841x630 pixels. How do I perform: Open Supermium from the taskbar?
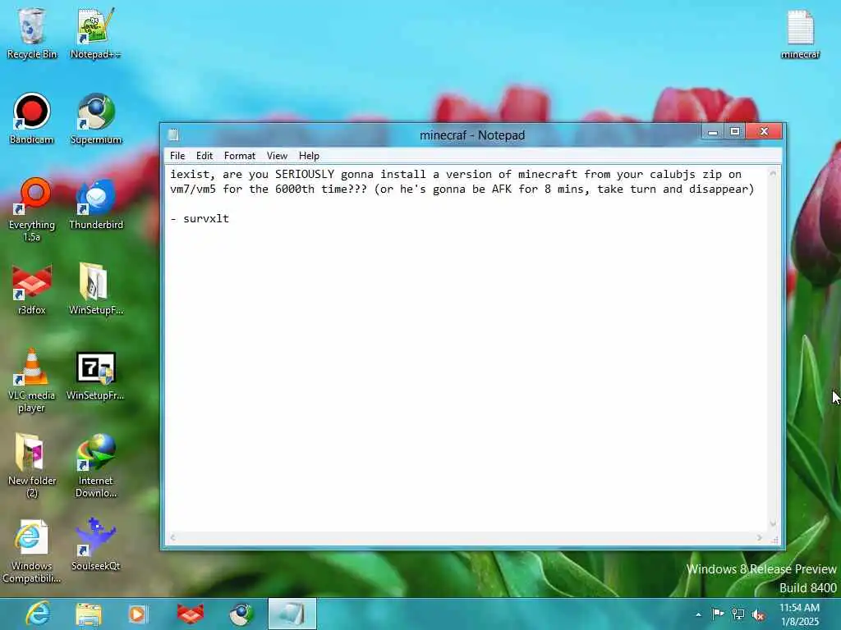(242, 614)
